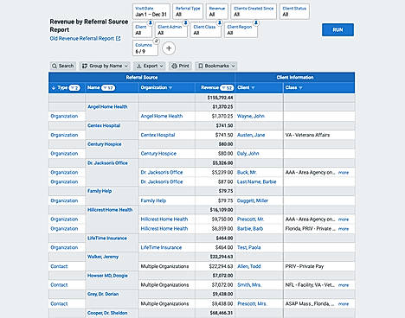
Task: Open the Clients Created Since filter
Action: 254,11
